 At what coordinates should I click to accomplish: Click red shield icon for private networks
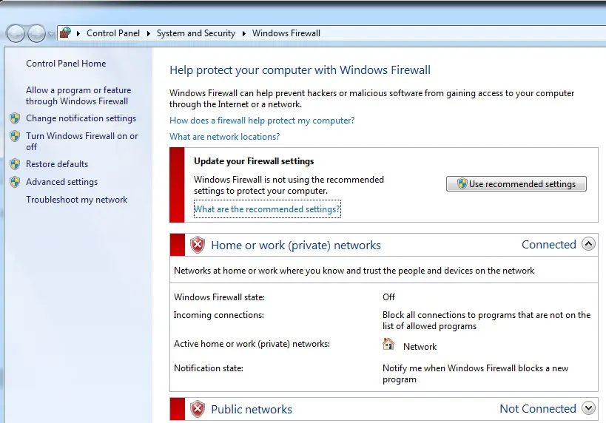click(x=198, y=245)
